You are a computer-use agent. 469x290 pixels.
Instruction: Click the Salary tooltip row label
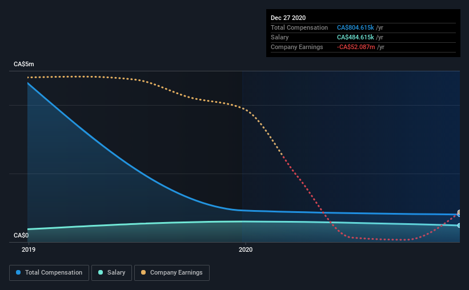pyautogui.click(x=280, y=37)
